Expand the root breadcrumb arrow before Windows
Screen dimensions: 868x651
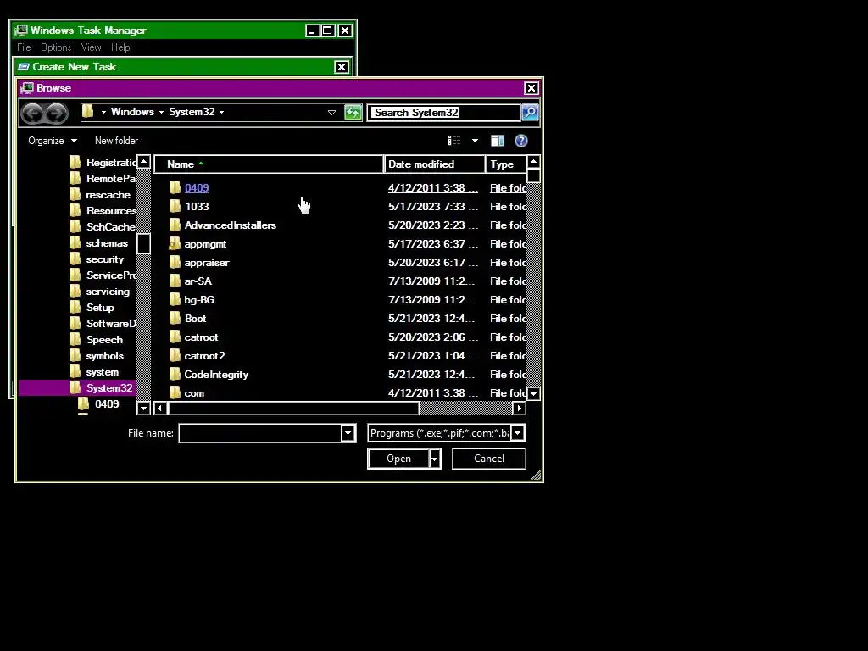click(103, 113)
